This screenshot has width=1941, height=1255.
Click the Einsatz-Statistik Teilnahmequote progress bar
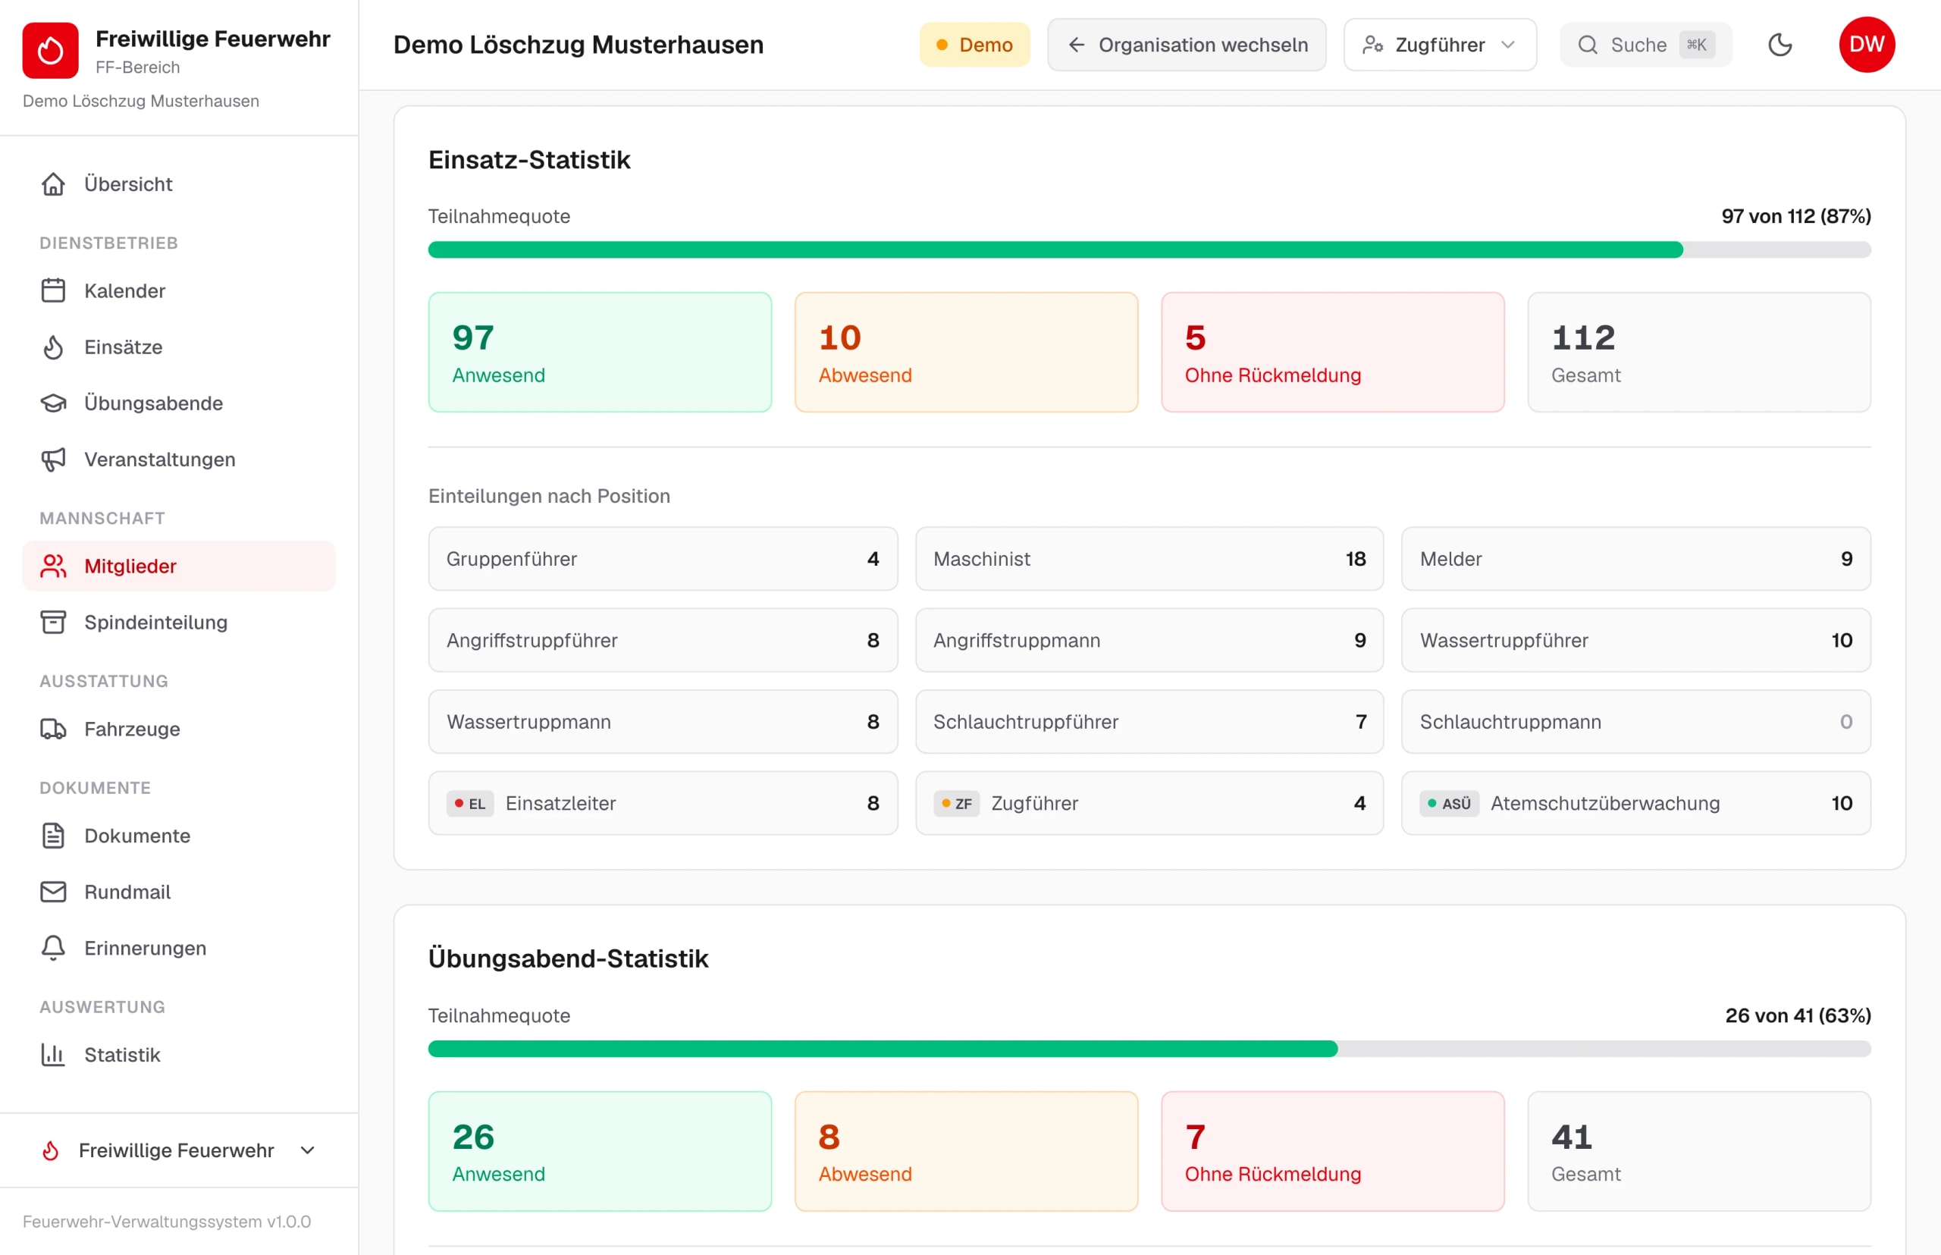(1149, 250)
